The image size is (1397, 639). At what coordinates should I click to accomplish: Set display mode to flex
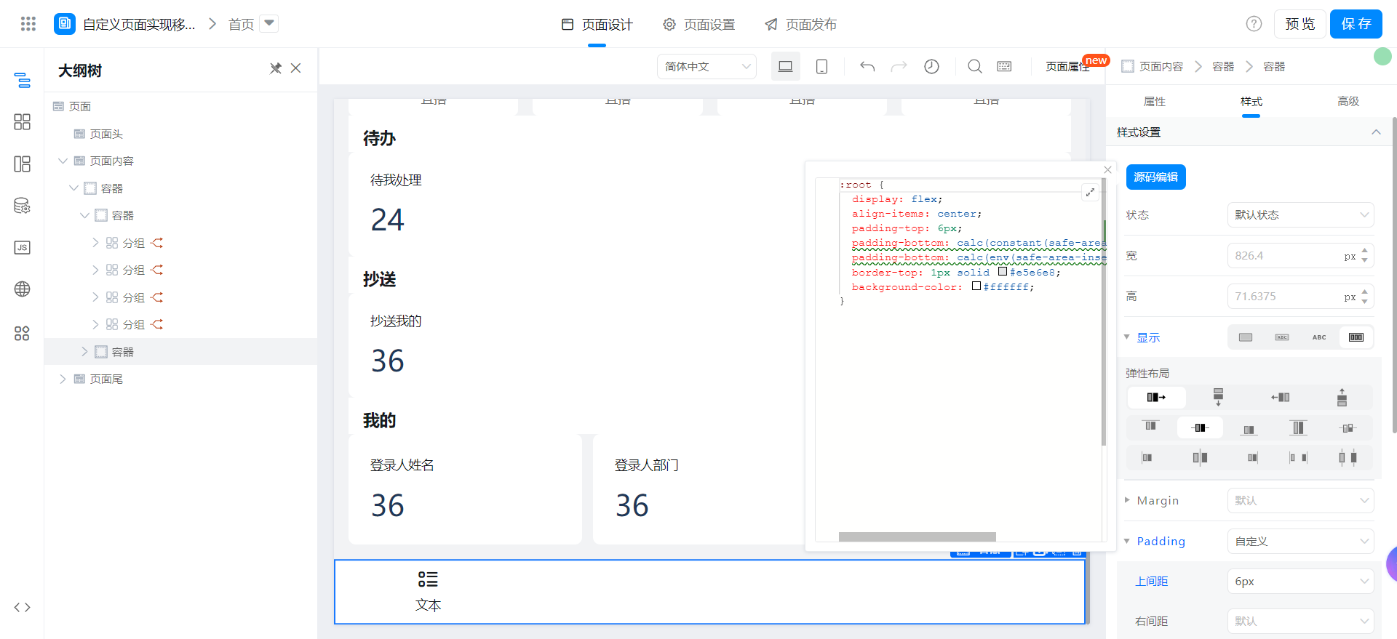1356,337
